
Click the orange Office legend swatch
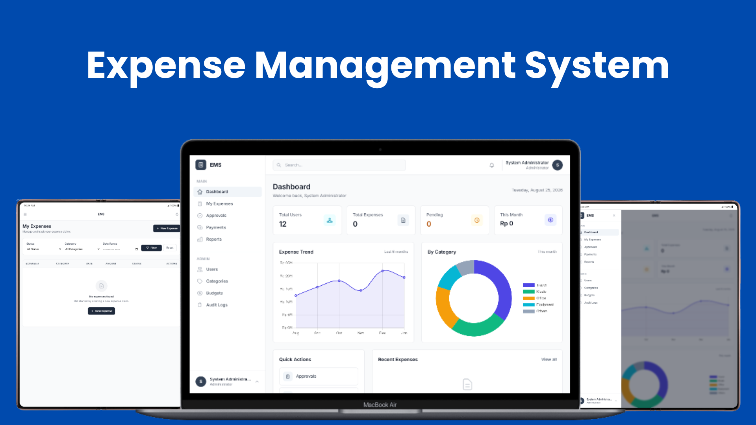pos(529,298)
